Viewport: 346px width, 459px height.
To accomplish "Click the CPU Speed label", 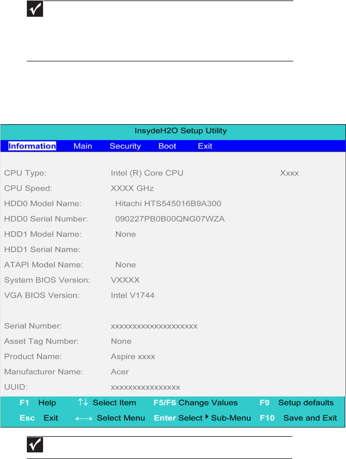I will 28,188.
